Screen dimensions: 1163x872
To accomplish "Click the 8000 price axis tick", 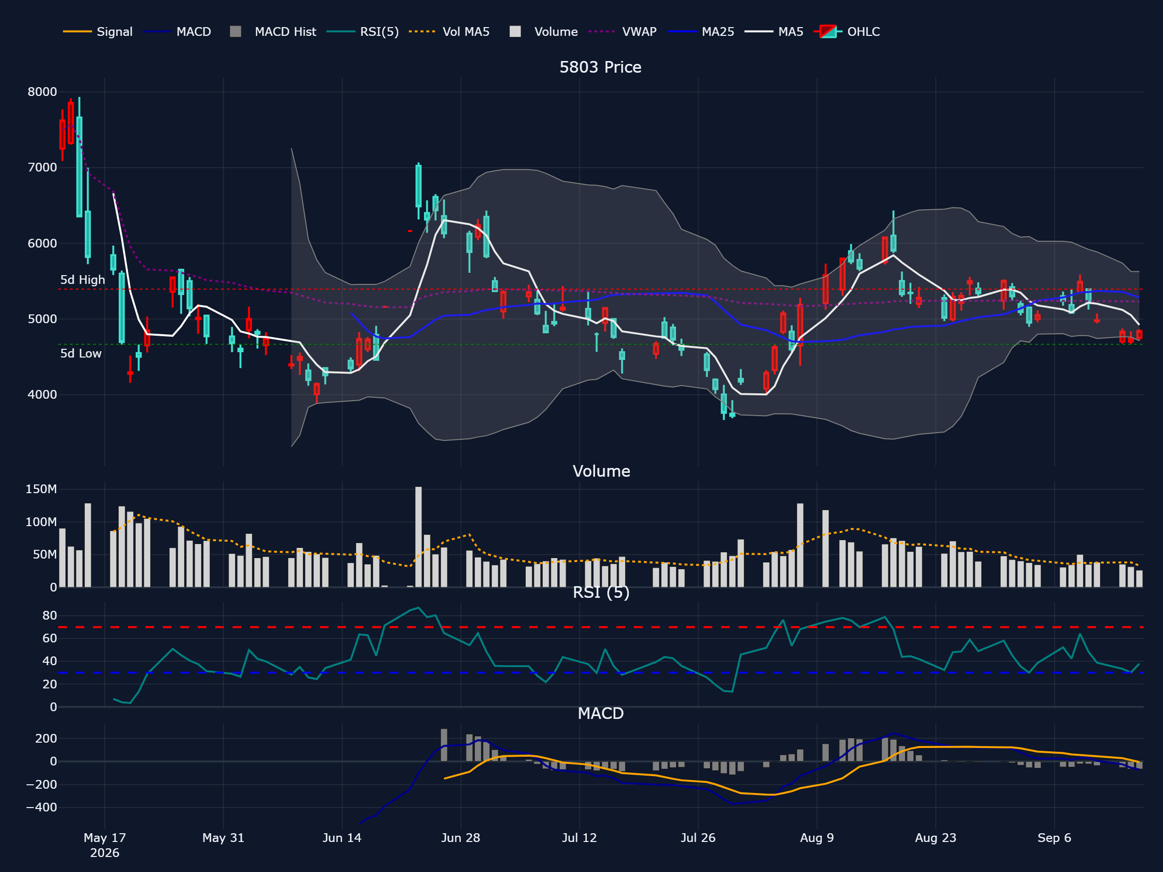I will (x=42, y=92).
